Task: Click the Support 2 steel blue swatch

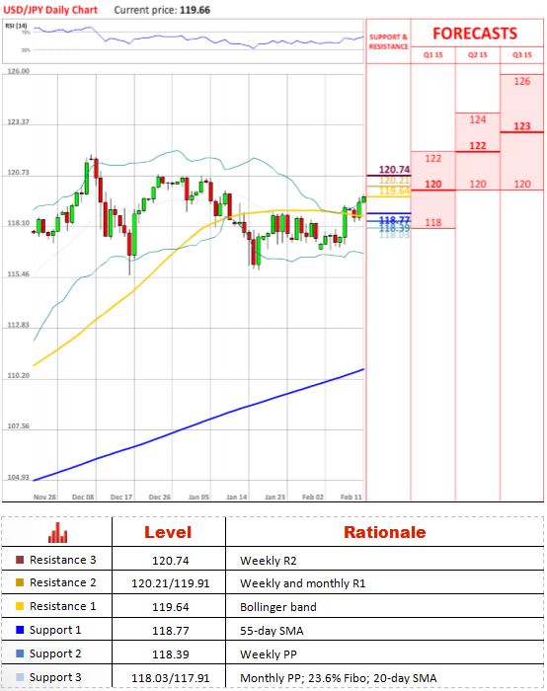Action: (20, 653)
